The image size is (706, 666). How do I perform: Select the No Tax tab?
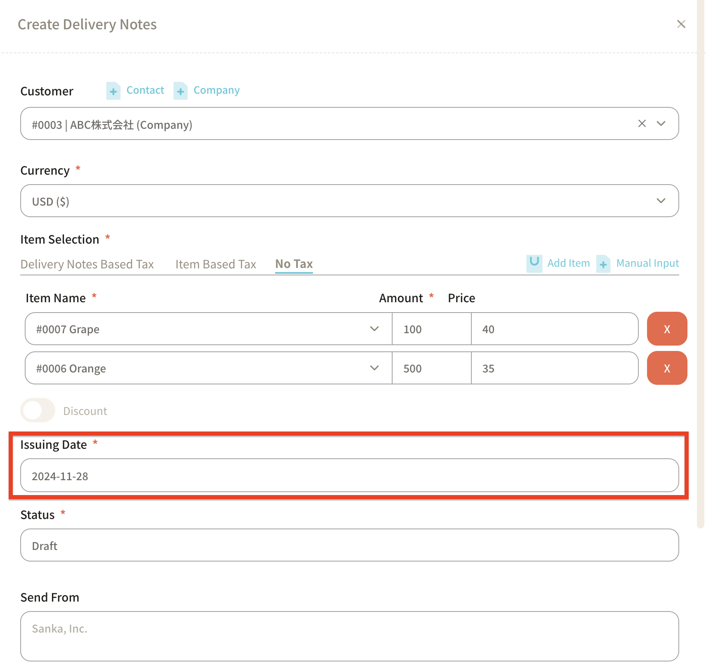(294, 264)
